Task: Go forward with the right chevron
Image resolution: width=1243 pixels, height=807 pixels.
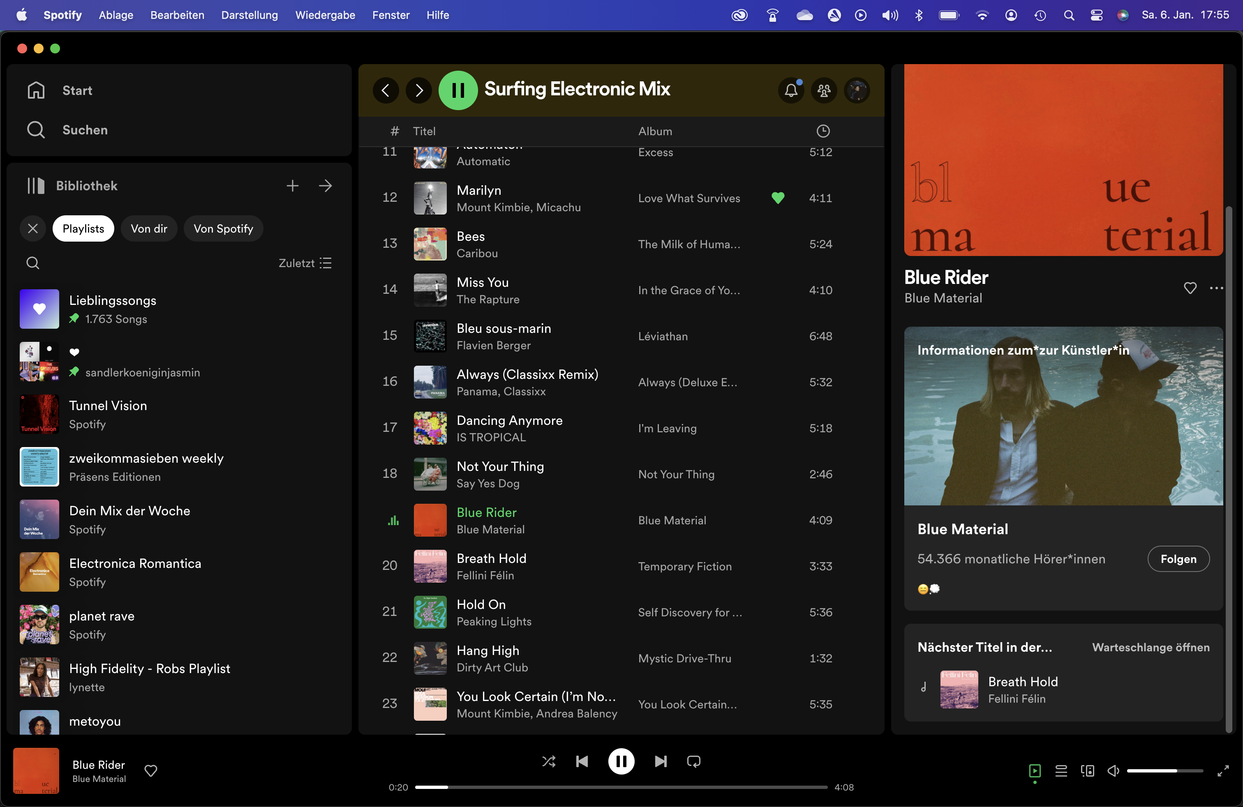Action: [419, 90]
